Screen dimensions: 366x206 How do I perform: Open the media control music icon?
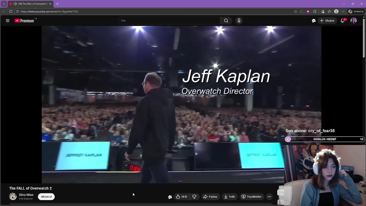tap(323, 11)
